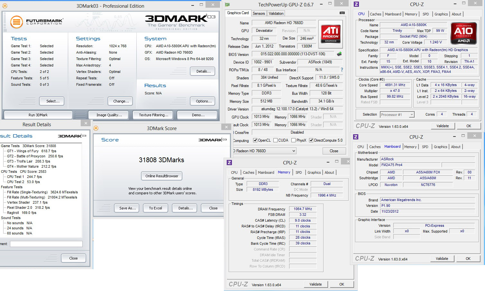Open the Caches tab in top CPU-Z window
Viewport: 485px width, 291px height.
pyautogui.click(x=375, y=14)
